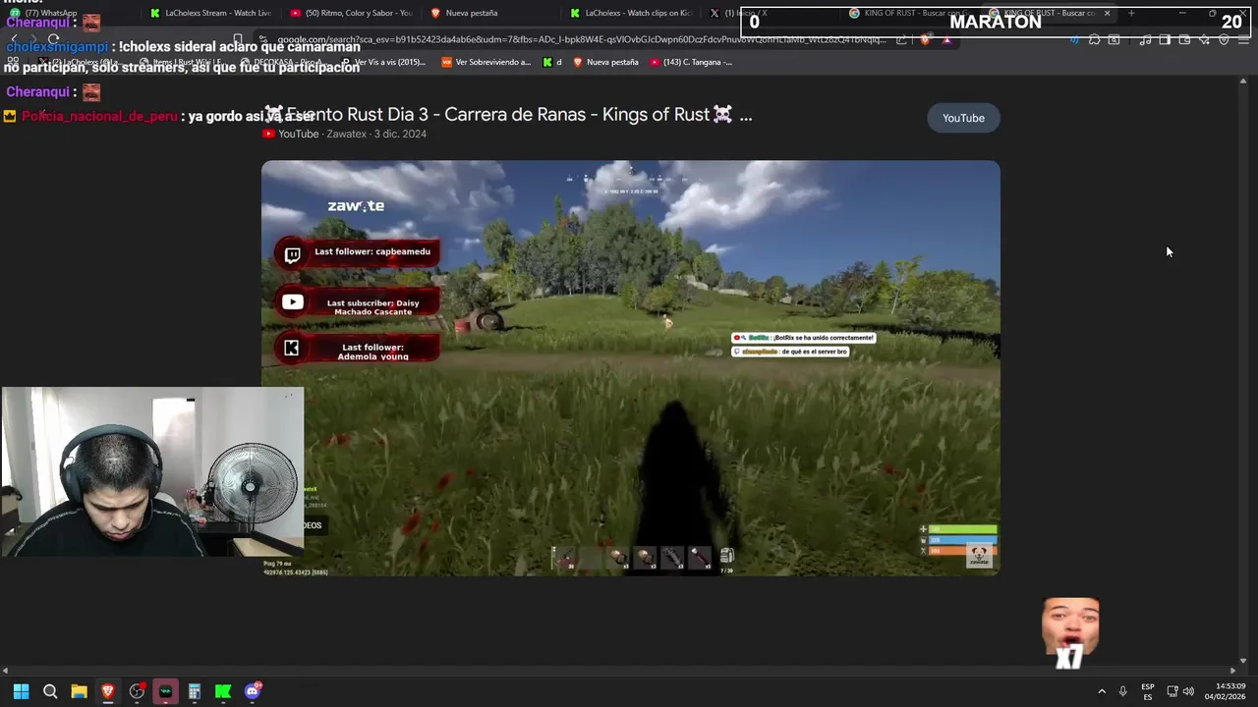The width and height of the screenshot is (1258, 707).
Task: Reload the page with the refresh icon
Action: [x=53, y=39]
